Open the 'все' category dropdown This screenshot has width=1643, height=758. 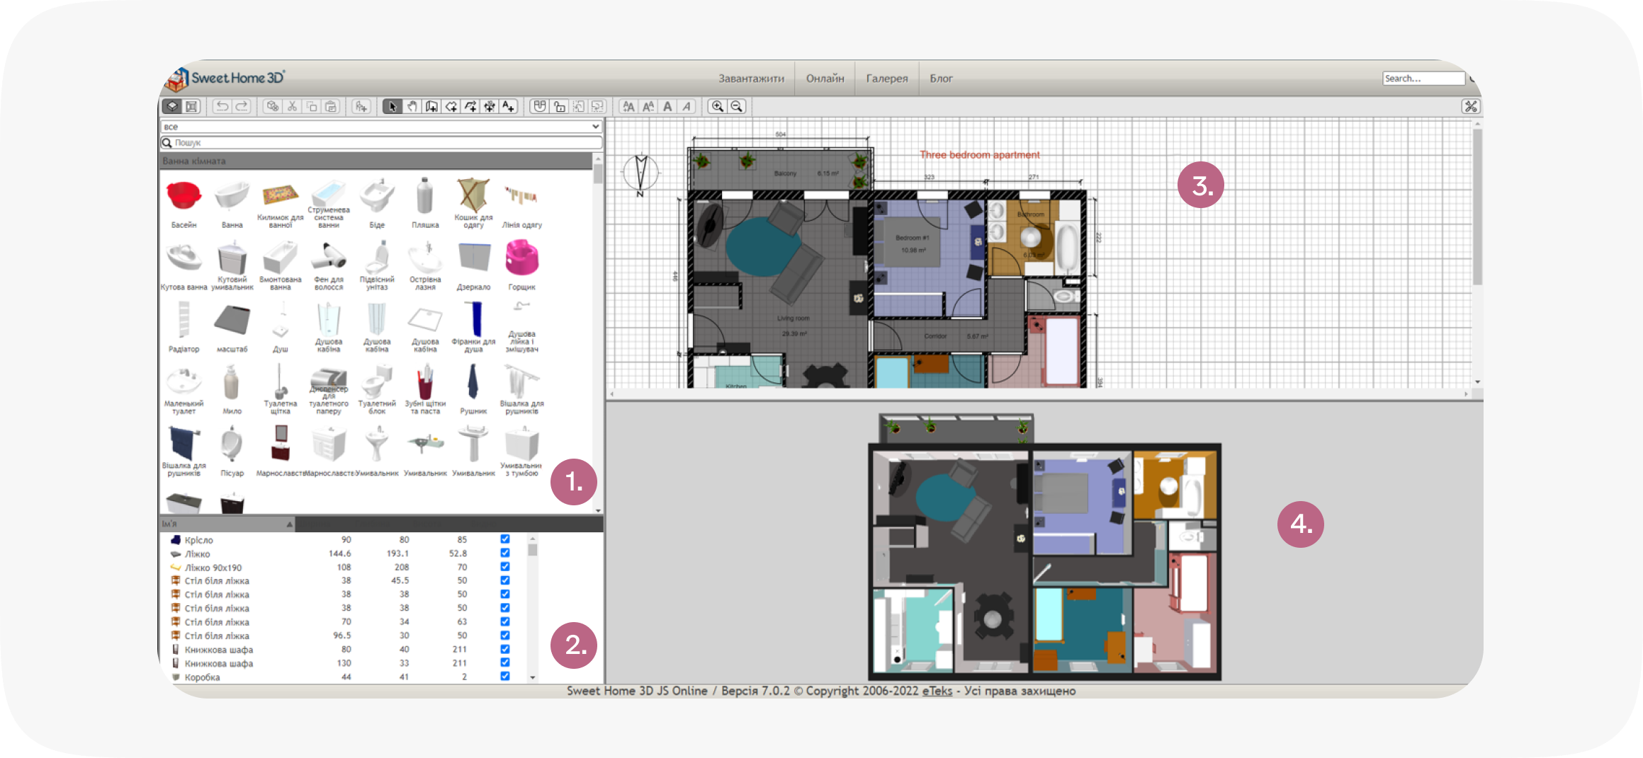[x=381, y=127]
